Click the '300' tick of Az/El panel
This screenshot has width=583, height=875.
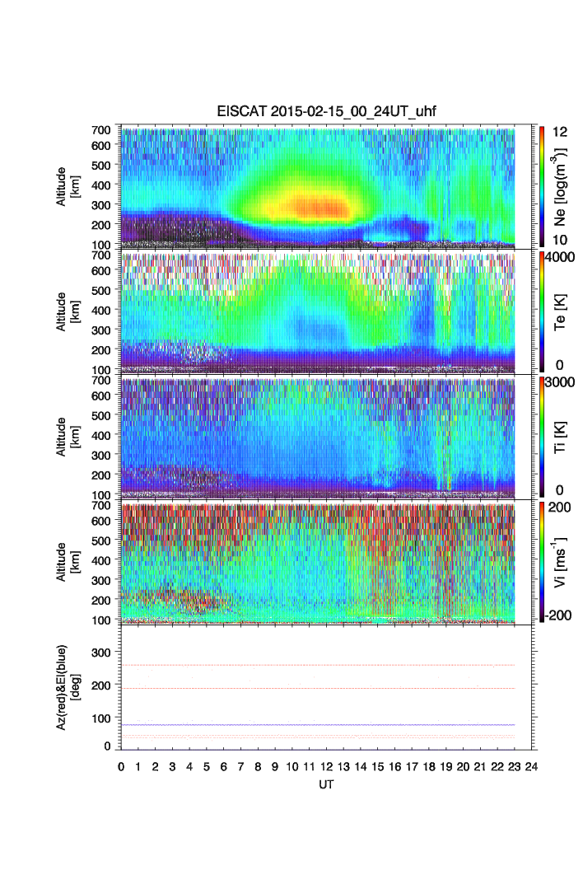[x=101, y=653]
